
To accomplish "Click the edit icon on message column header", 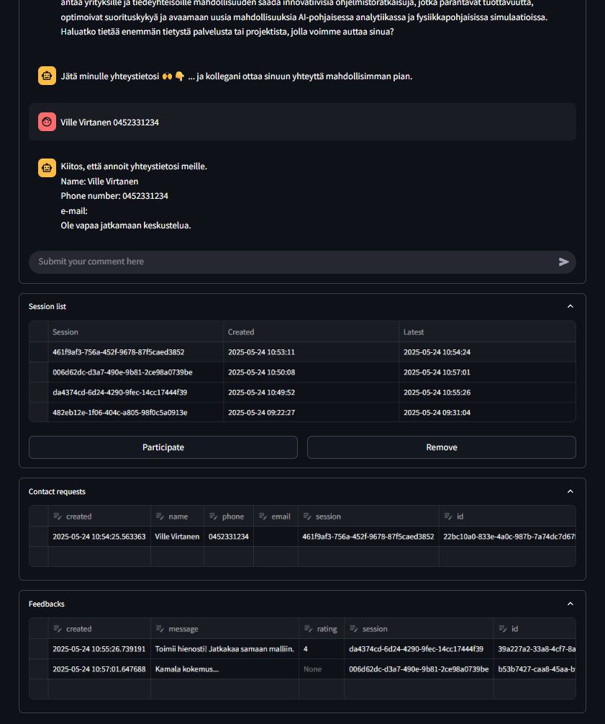I will point(160,629).
